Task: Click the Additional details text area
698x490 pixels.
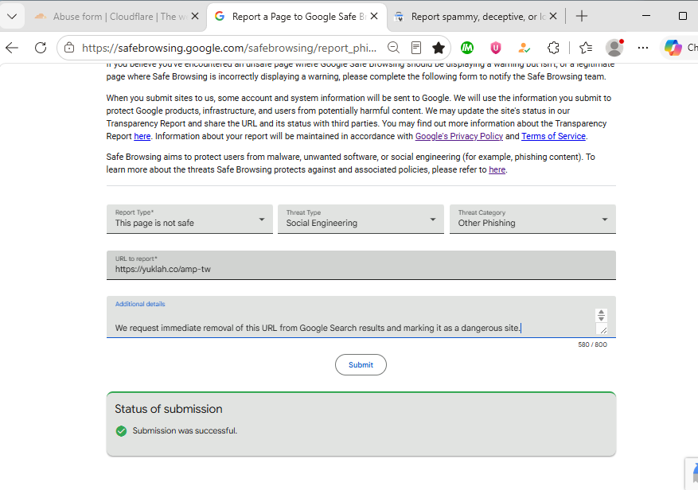Action: pos(361,317)
